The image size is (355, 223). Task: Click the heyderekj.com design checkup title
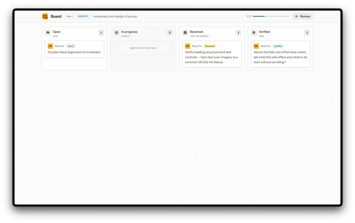click(x=115, y=16)
